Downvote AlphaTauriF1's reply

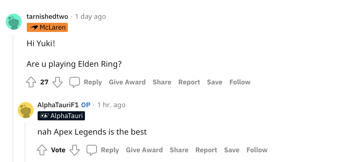click(75, 150)
